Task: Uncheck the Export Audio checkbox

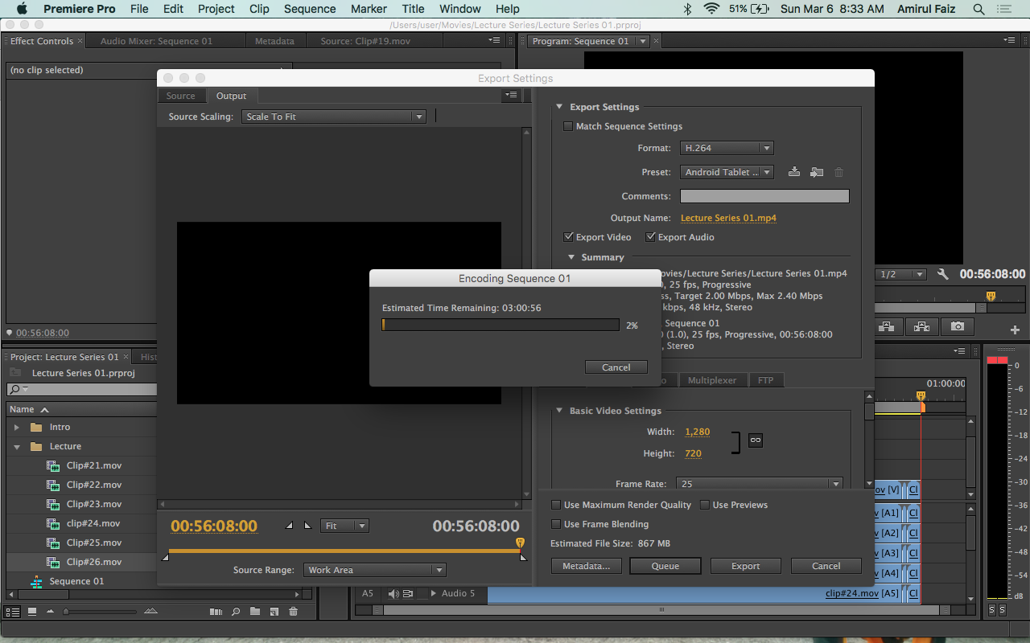Action: tap(650, 237)
